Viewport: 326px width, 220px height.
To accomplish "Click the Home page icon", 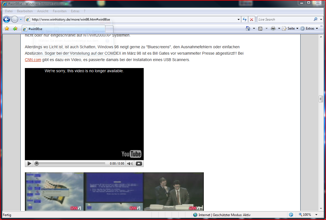I will tap(248, 28).
